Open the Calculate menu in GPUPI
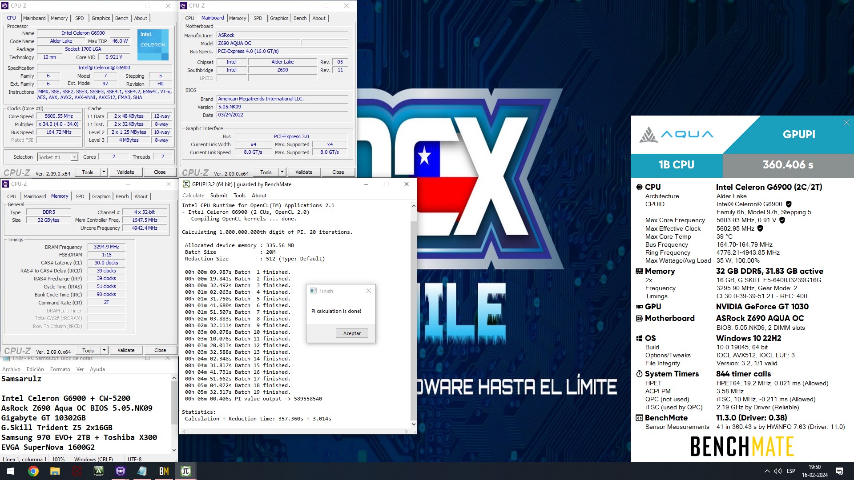The height and width of the screenshot is (480, 854). [193, 196]
